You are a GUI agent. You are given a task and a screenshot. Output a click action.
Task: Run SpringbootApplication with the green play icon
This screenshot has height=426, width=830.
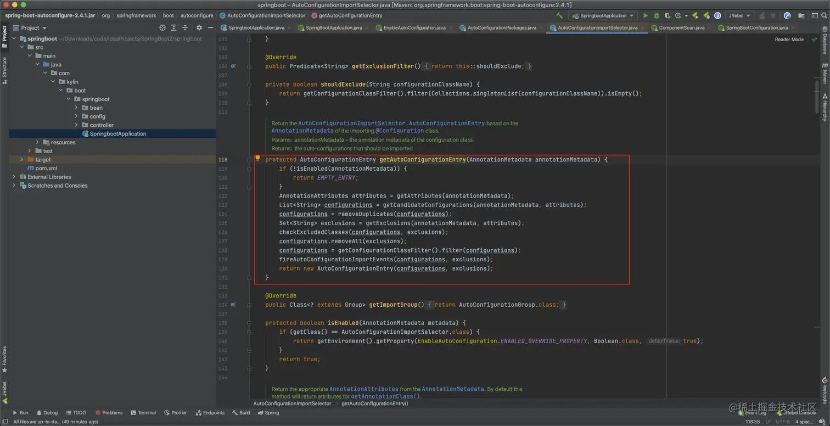coord(646,15)
